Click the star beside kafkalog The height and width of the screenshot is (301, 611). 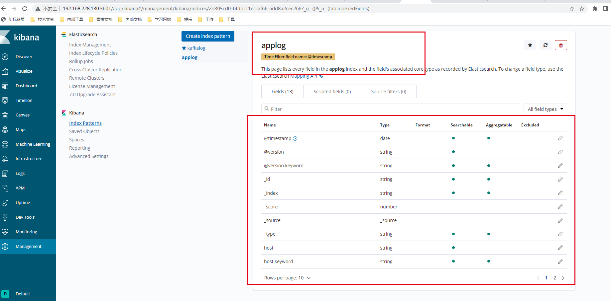(184, 48)
